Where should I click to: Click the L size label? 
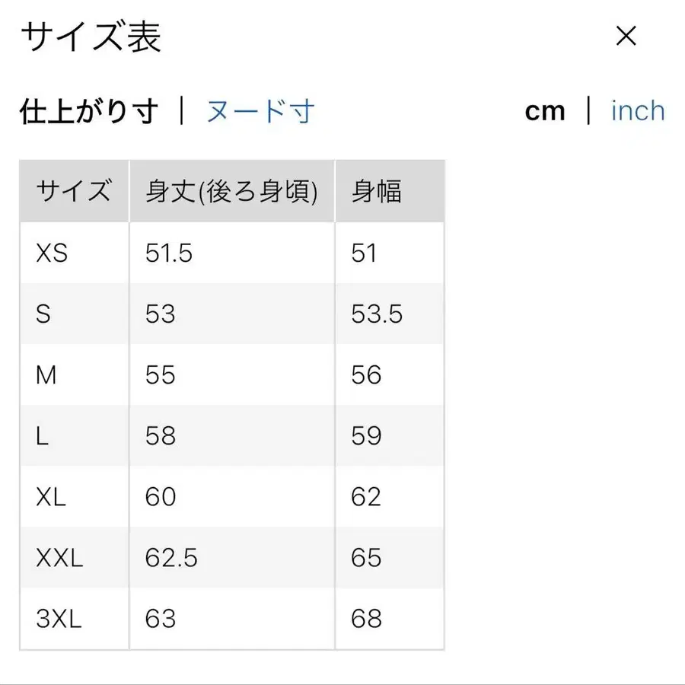[x=40, y=435]
